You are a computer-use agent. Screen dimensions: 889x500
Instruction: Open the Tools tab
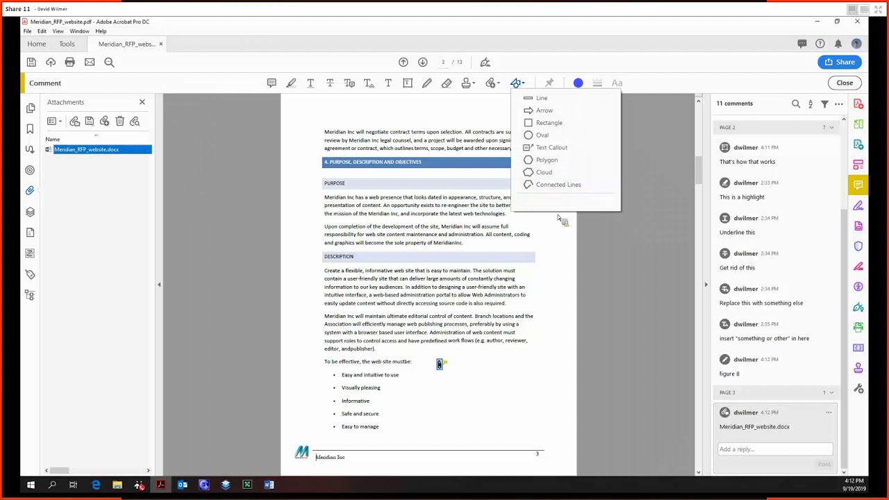pos(67,44)
